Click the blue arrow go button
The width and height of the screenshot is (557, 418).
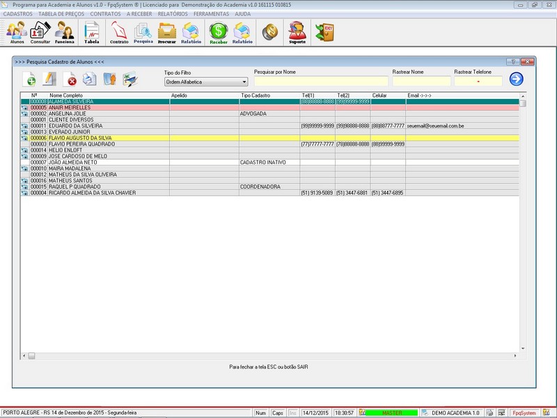pyautogui.click(x=516, y=79)
